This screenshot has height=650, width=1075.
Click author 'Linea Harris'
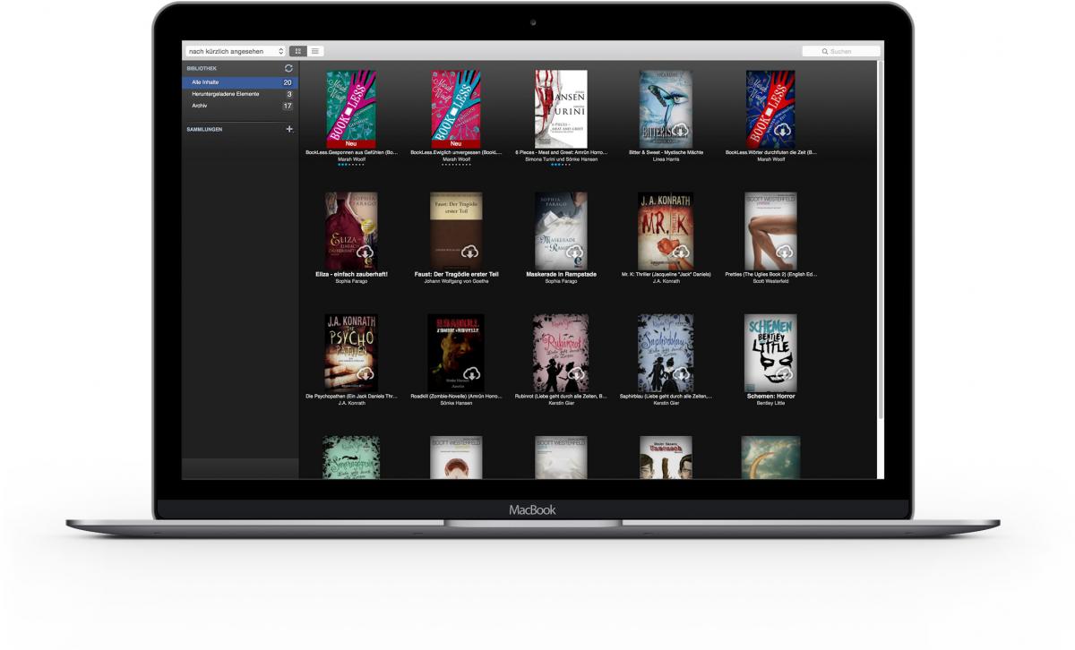click(x=666, y=159)
